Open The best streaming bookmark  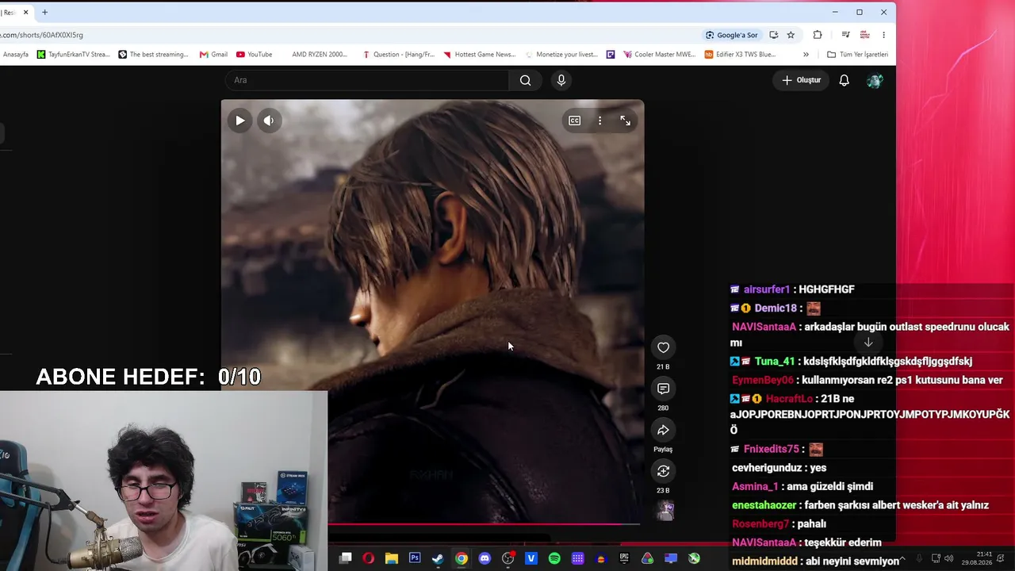coord(154,55)
